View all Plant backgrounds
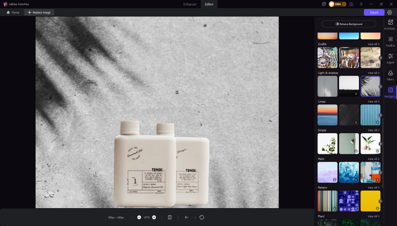Viewport: 397px width, 226px height. (373, 216)
